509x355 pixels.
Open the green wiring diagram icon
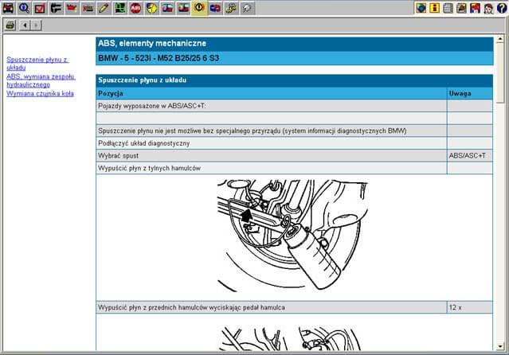[119, 8]
